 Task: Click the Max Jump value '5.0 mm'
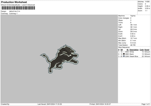(133, 43)
